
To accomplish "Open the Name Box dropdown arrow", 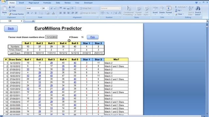I will (x=21, y=21).
